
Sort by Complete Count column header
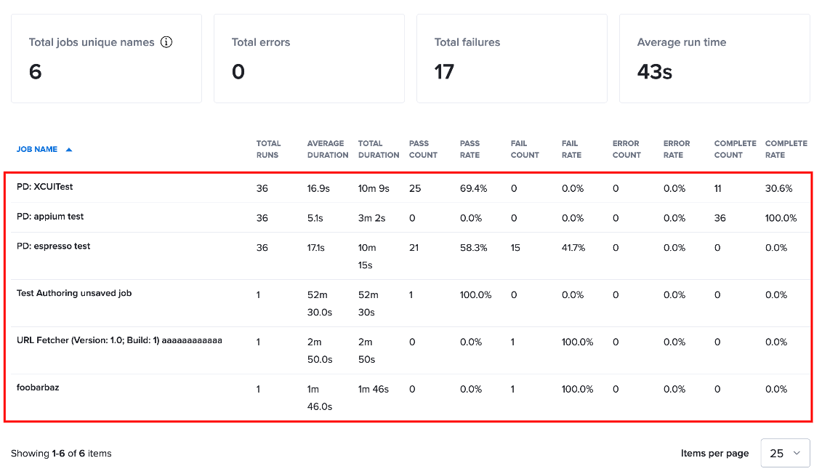click(x=735, y=149)
